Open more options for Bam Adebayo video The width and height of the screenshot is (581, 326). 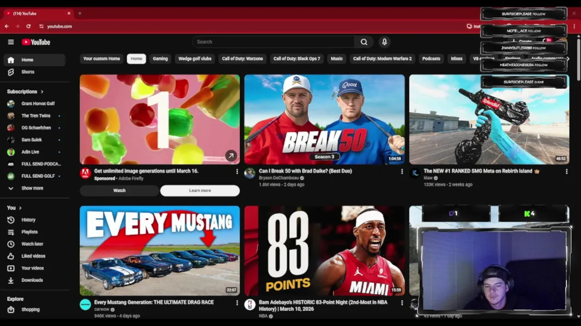pyautogui.click(x=402, y=302)
